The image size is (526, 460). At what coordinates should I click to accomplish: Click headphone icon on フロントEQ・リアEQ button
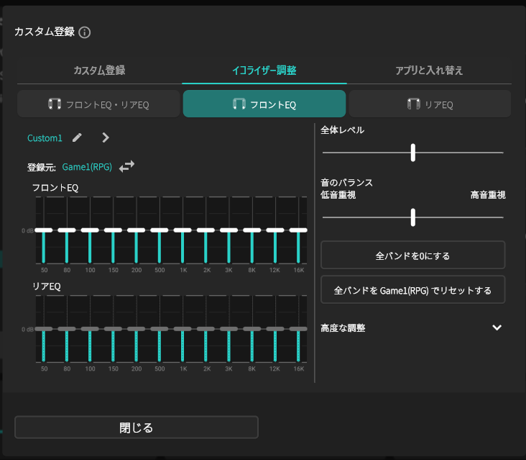pyautogui.click(x=55, y=104)
